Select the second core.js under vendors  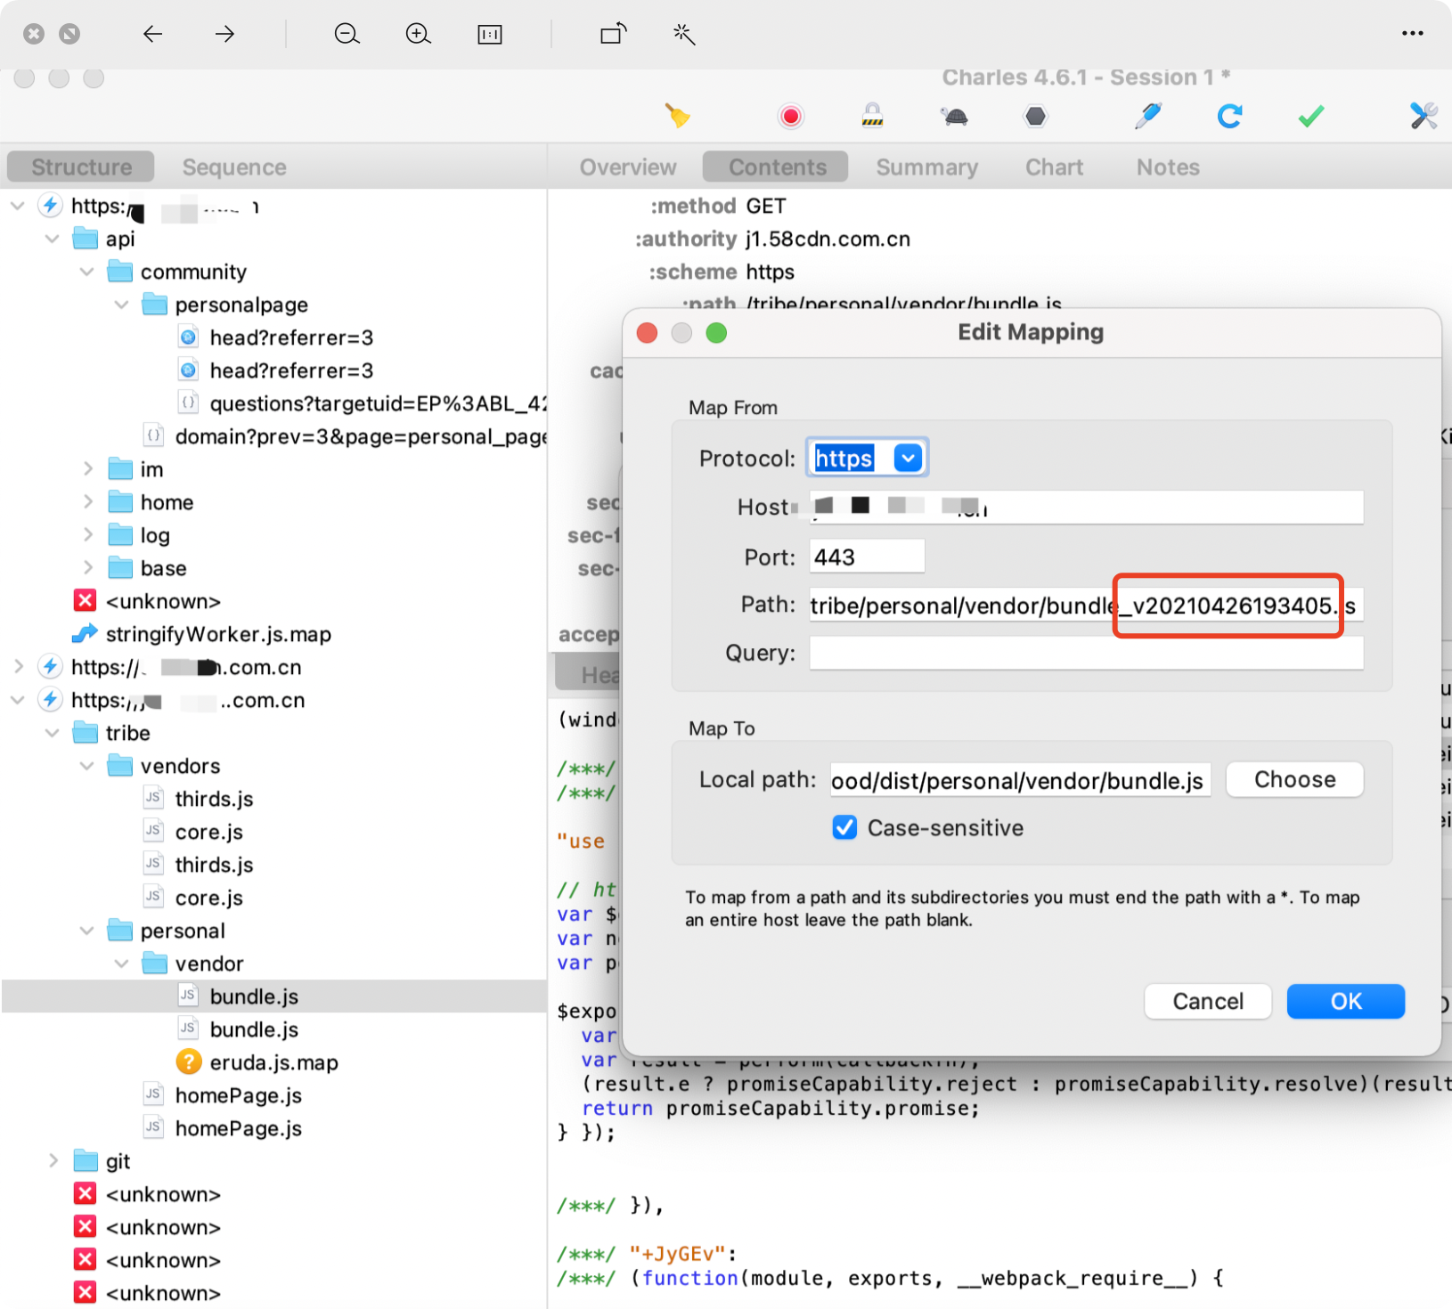208,898
